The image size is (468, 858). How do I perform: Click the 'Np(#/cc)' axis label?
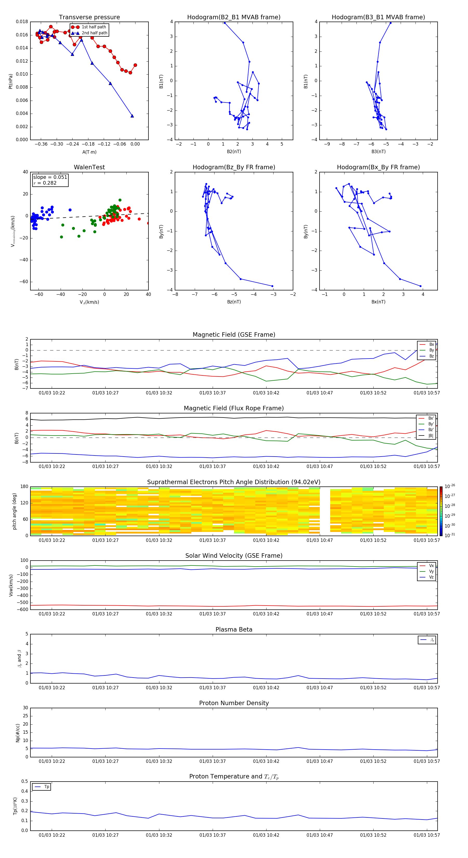point(18,733)
